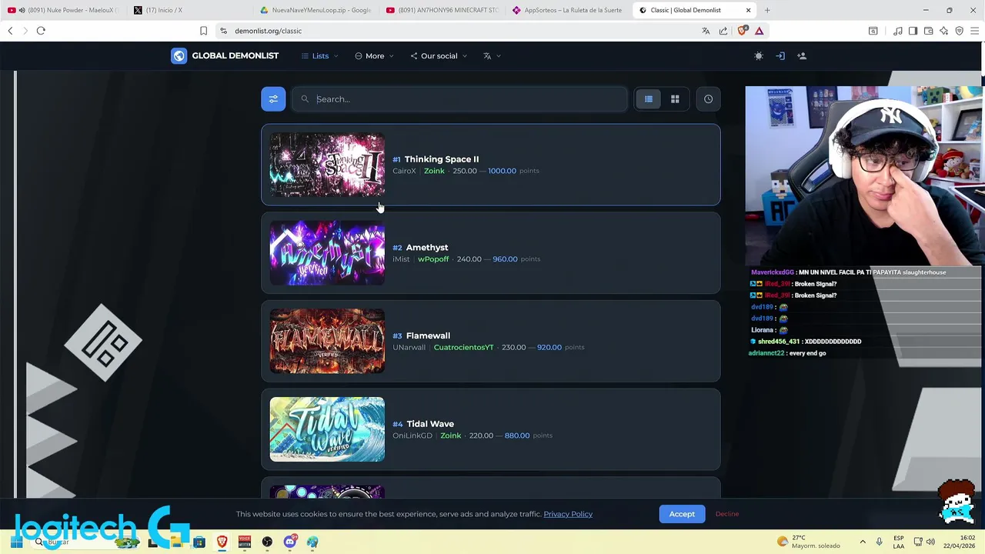Viewport: 985px width, 554px height.
Task: Toggle the browser sidebar panel
Action: click(913, 31)
